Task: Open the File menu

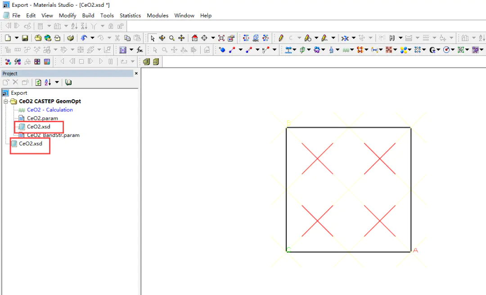Action: [16, 15]
